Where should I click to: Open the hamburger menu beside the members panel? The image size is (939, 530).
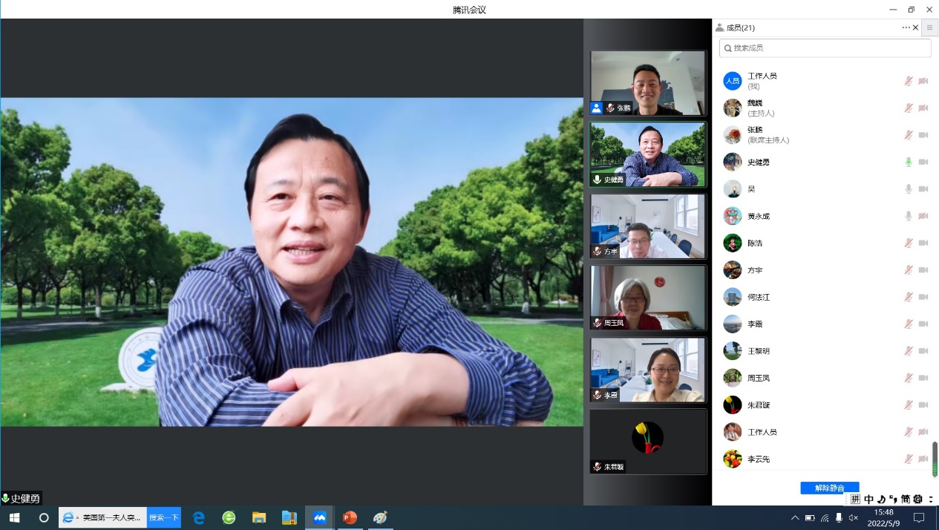coord(929,27)
